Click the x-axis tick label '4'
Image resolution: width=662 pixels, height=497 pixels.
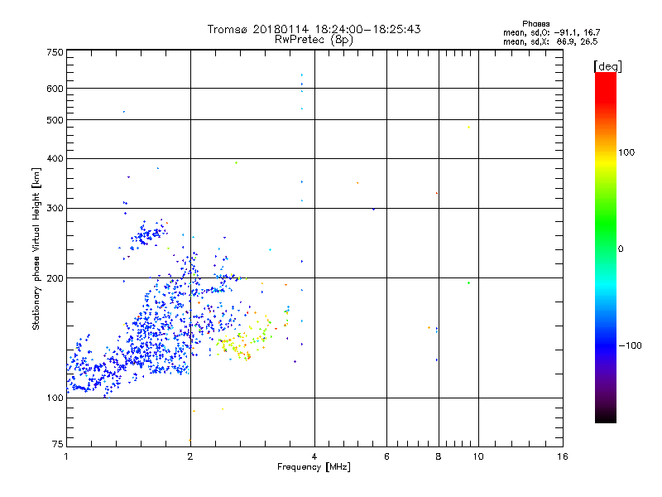pyautogui.click(x=314, y=456)
